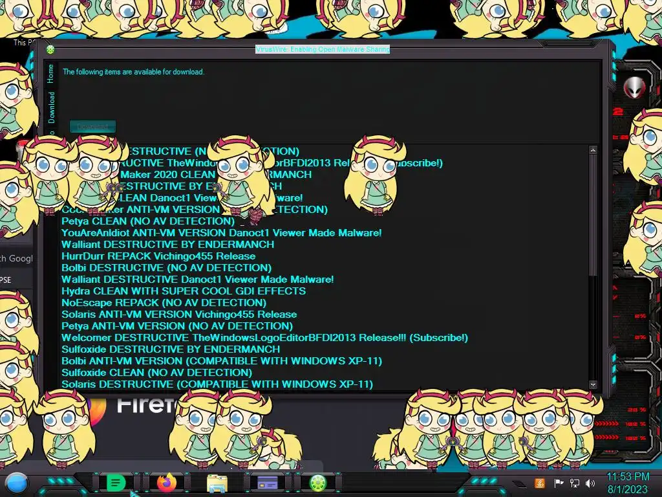Open the purple card app on taskbar

(x=268, y=483)
